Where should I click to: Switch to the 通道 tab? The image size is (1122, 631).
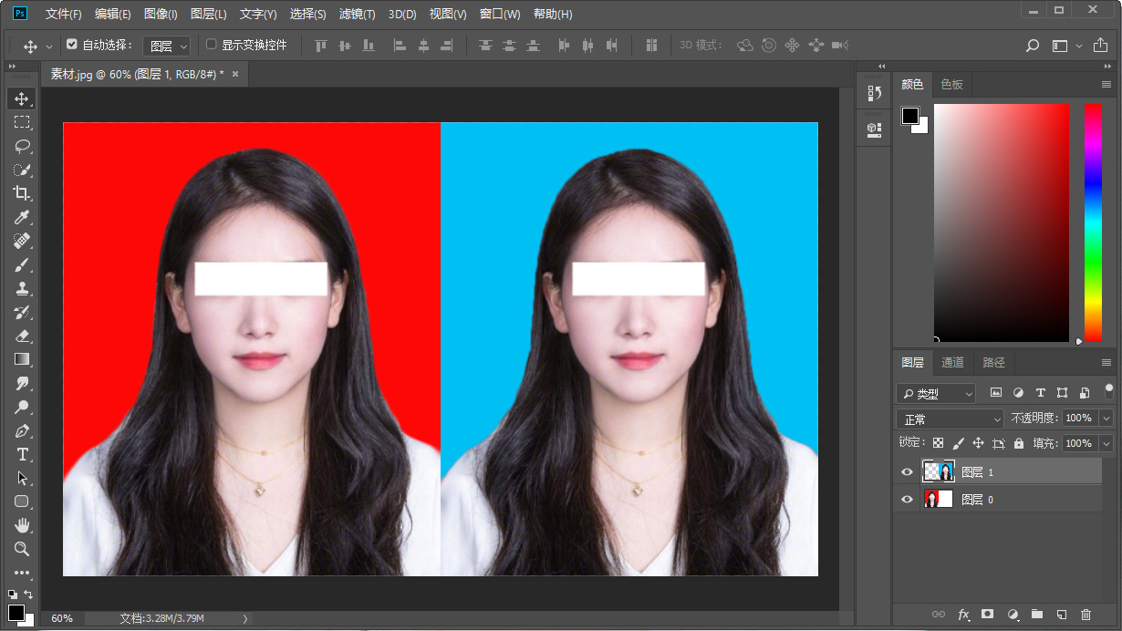pyautogui.click(x=952, y=362)
